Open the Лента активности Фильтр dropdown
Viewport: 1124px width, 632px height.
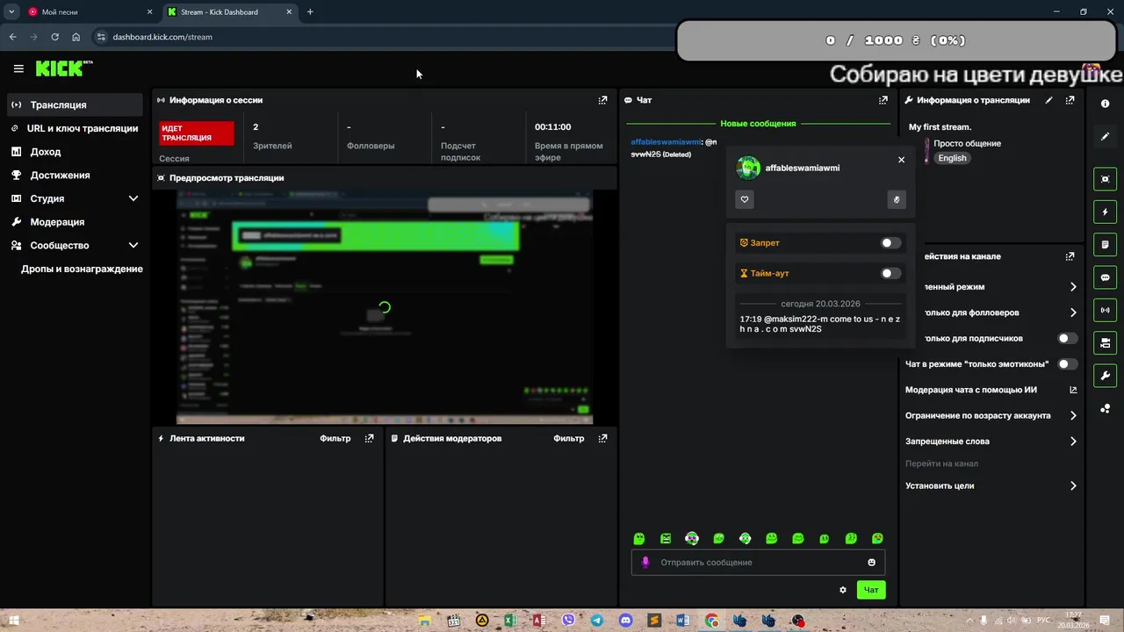[x=335, y=438]
